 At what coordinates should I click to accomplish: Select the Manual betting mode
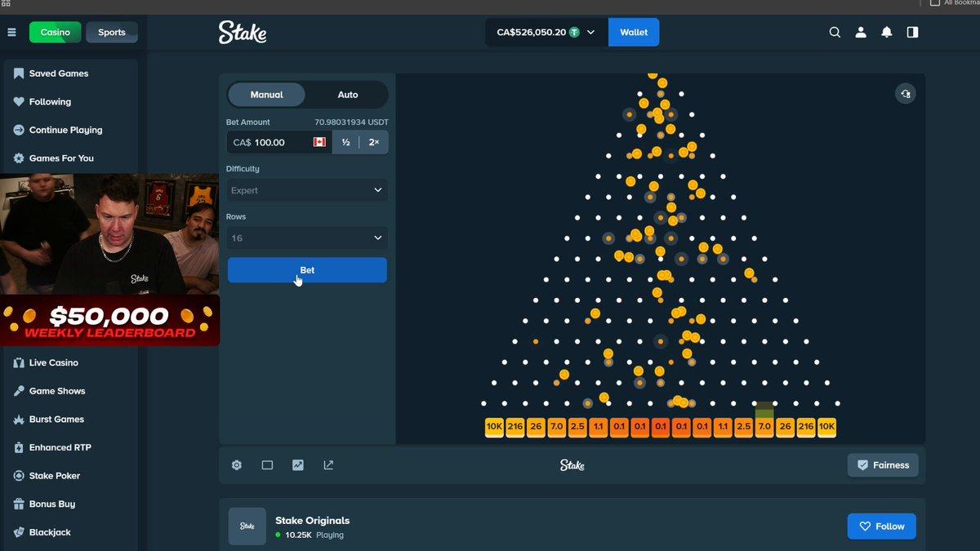pyautogui.click(x=266, y=95)
